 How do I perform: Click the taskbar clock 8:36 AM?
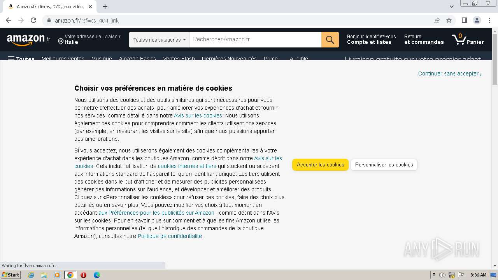coord(478,275)
